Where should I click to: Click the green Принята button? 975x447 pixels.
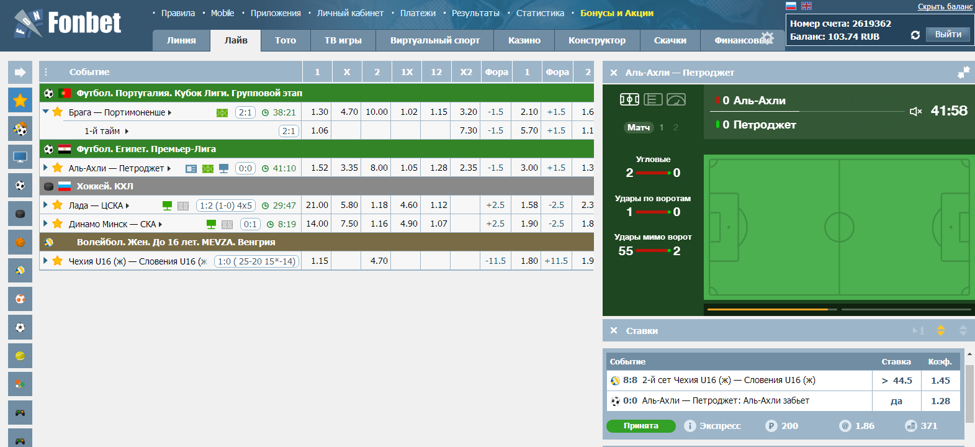[641, 426]
